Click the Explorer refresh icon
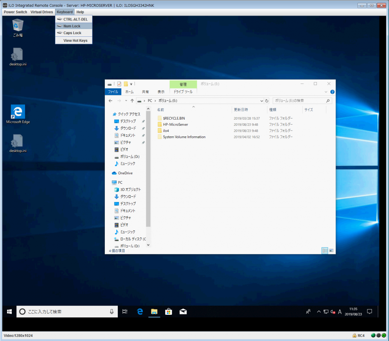The image size is (389, 341). 267,101
